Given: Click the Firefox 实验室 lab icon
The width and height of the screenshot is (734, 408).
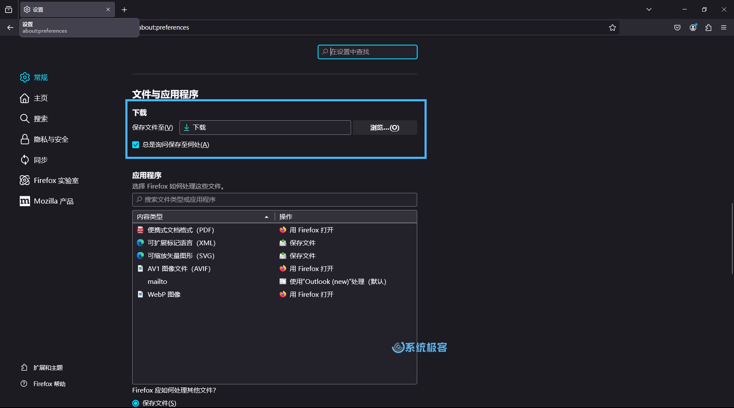Looking at the screenshot, I should pos(25,180).
